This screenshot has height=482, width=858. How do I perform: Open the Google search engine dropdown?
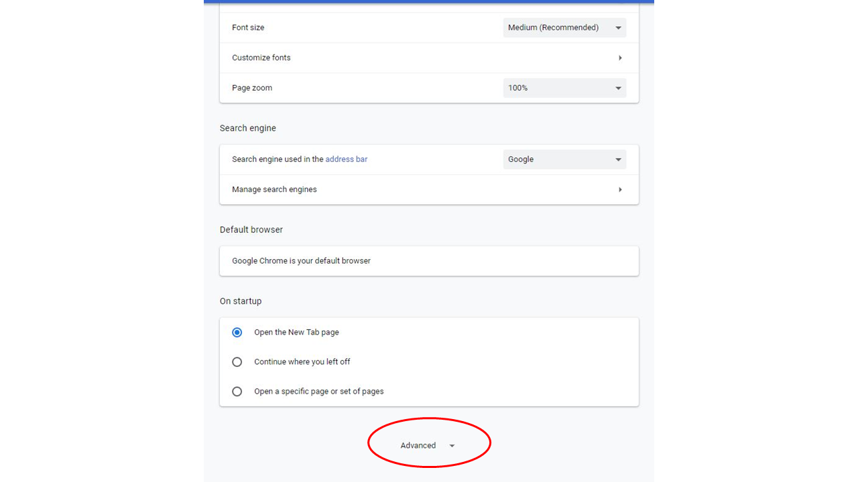[x=564, y=159]
